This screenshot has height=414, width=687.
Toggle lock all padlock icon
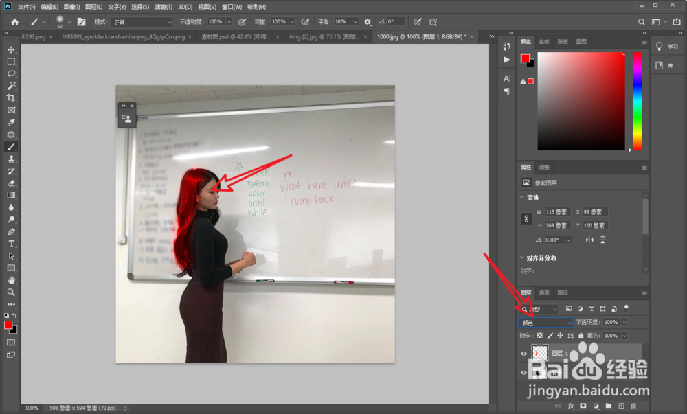[x=581, y=336]
